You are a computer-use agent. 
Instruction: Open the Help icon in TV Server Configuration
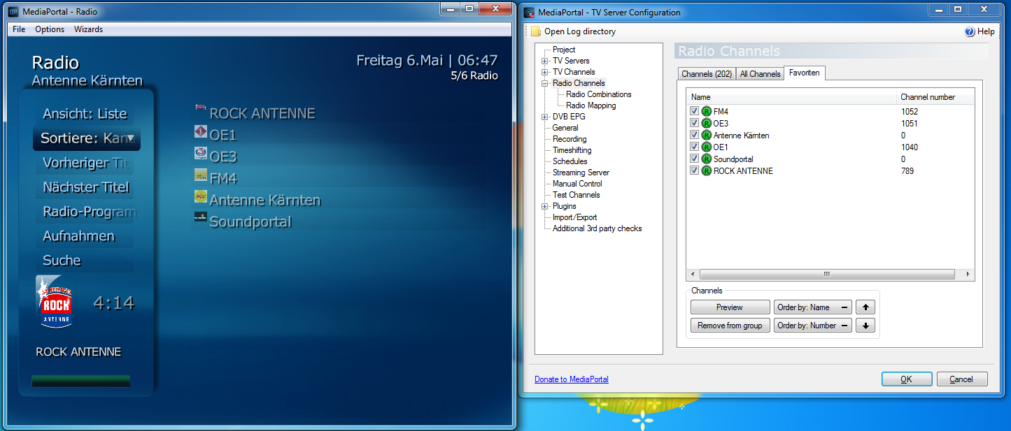pyautogui.click(x=970, y=31)
